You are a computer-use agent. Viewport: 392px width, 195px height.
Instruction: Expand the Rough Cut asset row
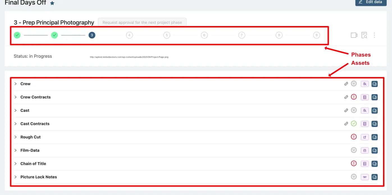16,137
